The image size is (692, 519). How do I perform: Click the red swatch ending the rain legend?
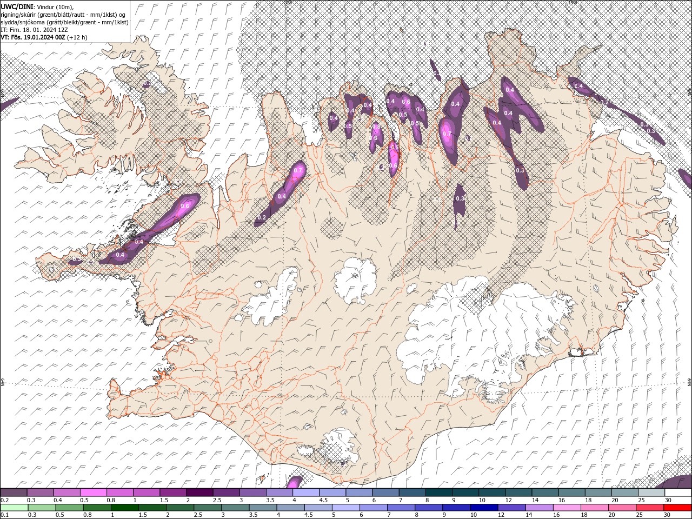coord(678,508)
